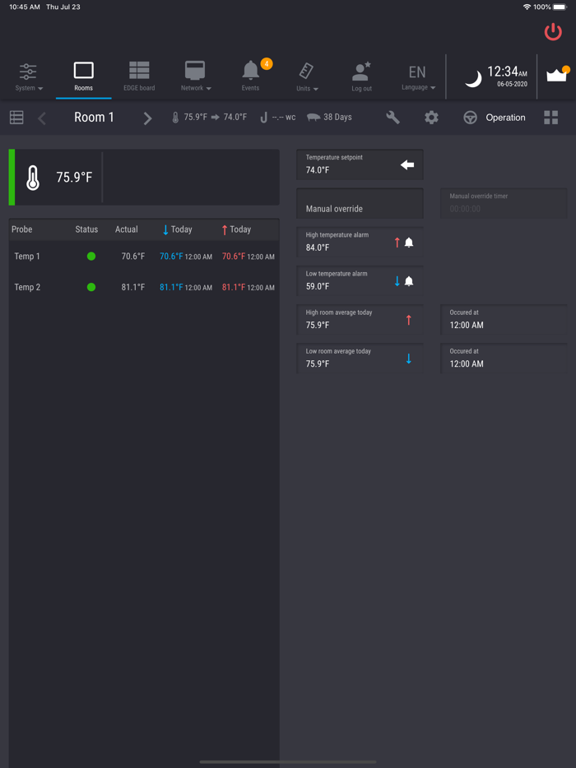Open the room list table icon
The image size is (576, 768).
[x=16, y=118]
